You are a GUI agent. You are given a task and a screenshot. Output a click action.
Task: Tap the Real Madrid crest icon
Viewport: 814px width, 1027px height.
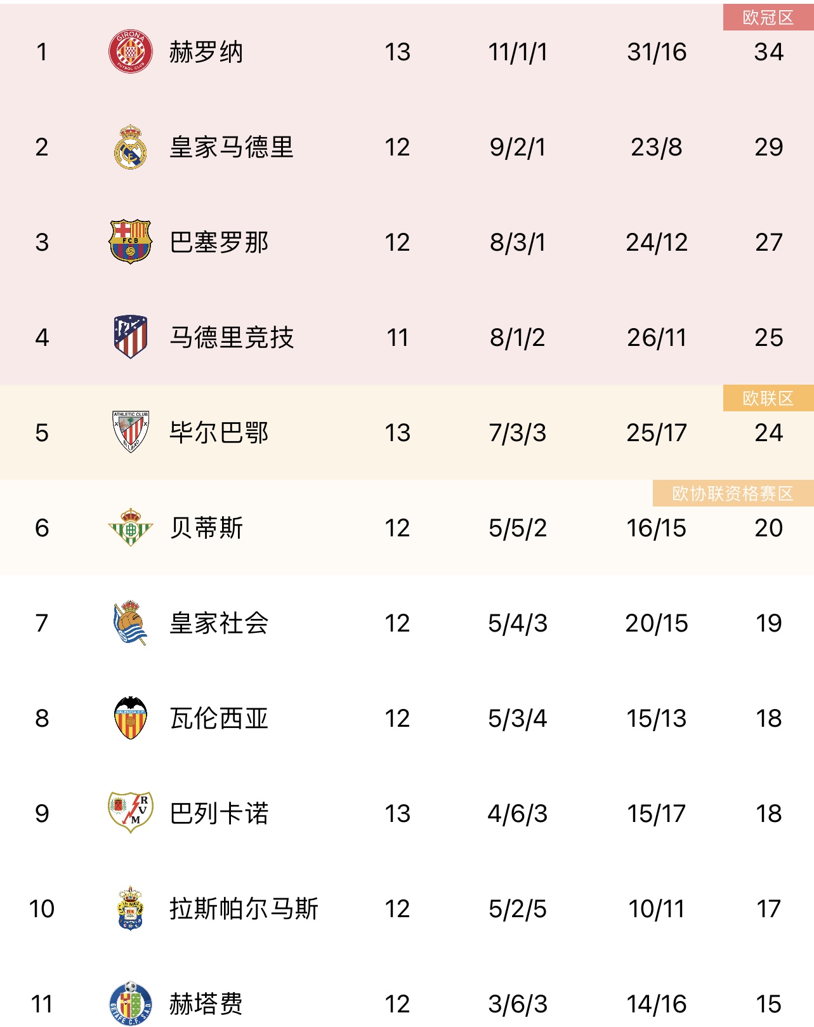tap(131, 147)
